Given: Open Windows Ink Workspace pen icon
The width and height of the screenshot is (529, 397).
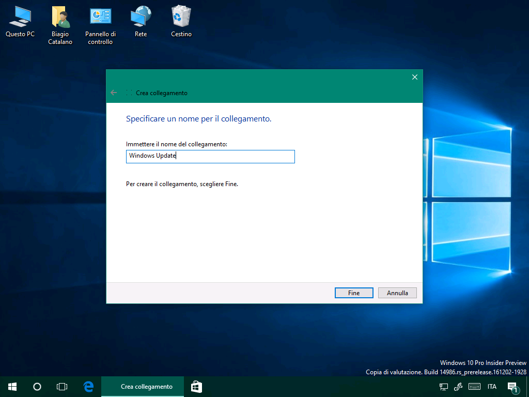Looking at the screenshot, I should pos(458,387).
